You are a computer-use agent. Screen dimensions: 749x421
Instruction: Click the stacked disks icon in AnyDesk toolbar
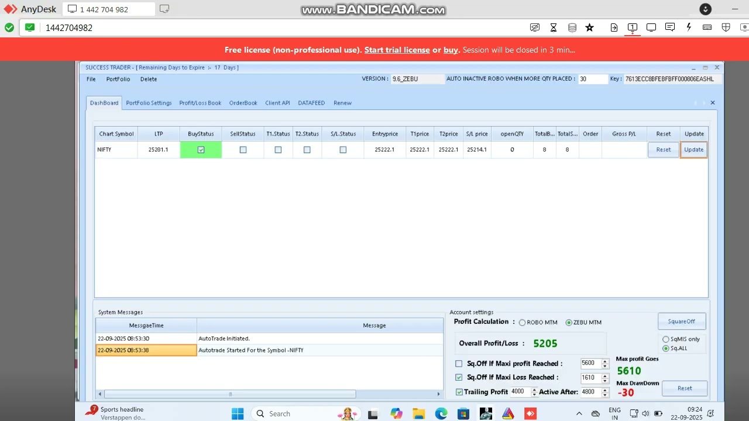(x=572, y=27)
